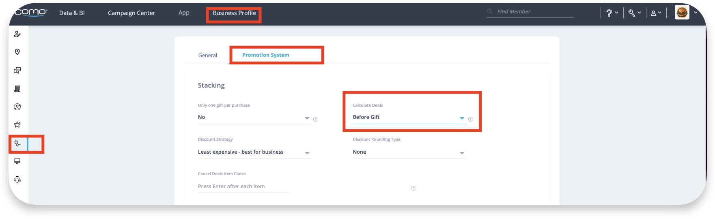Click the burger business logo thumbnail
This screenshot has width=715, height=219.
(682, 13)
